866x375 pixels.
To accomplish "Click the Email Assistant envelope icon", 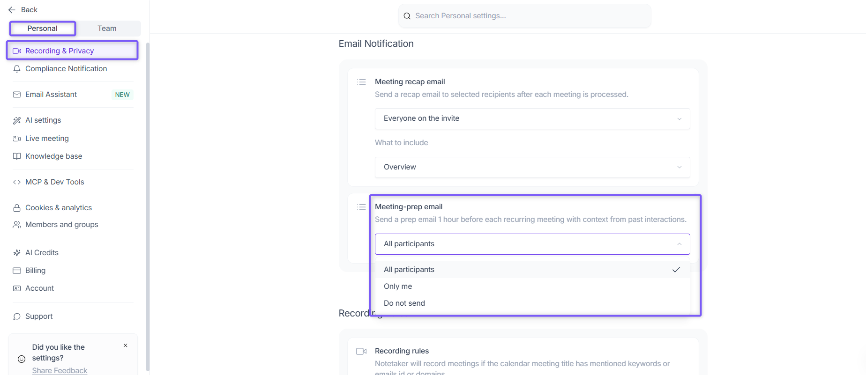I will click(17, 95).
